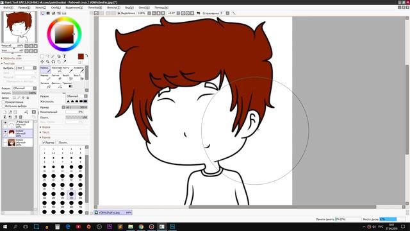Viewport: 410px width, 231px height.
Task: Select the rotate canvas tool
Action: pyautogui.click(x=53, y=62)
